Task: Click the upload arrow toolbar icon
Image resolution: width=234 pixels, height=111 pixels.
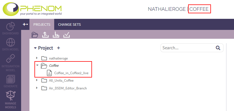Action: coord(45,35)
